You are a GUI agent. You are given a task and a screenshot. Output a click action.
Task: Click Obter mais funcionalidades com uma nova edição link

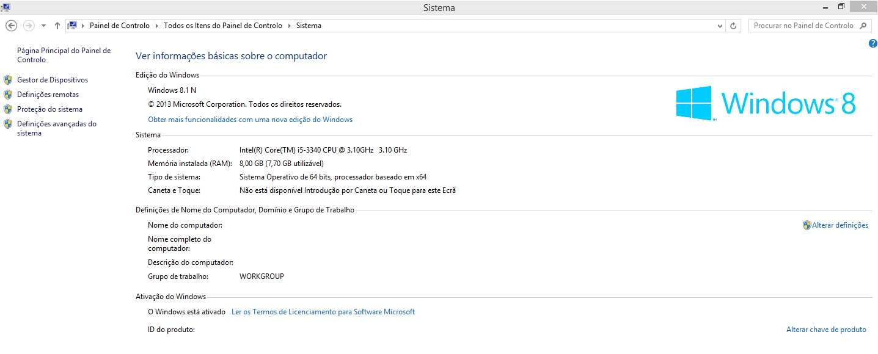point(250,120)
